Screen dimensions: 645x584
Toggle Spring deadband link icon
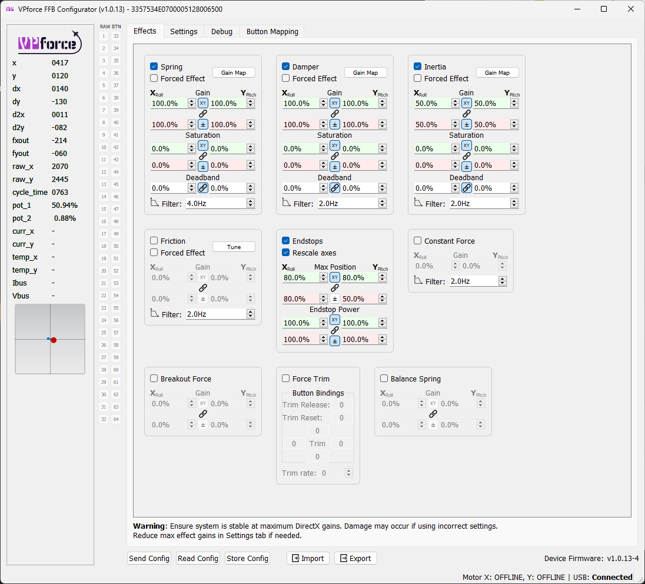203,188
